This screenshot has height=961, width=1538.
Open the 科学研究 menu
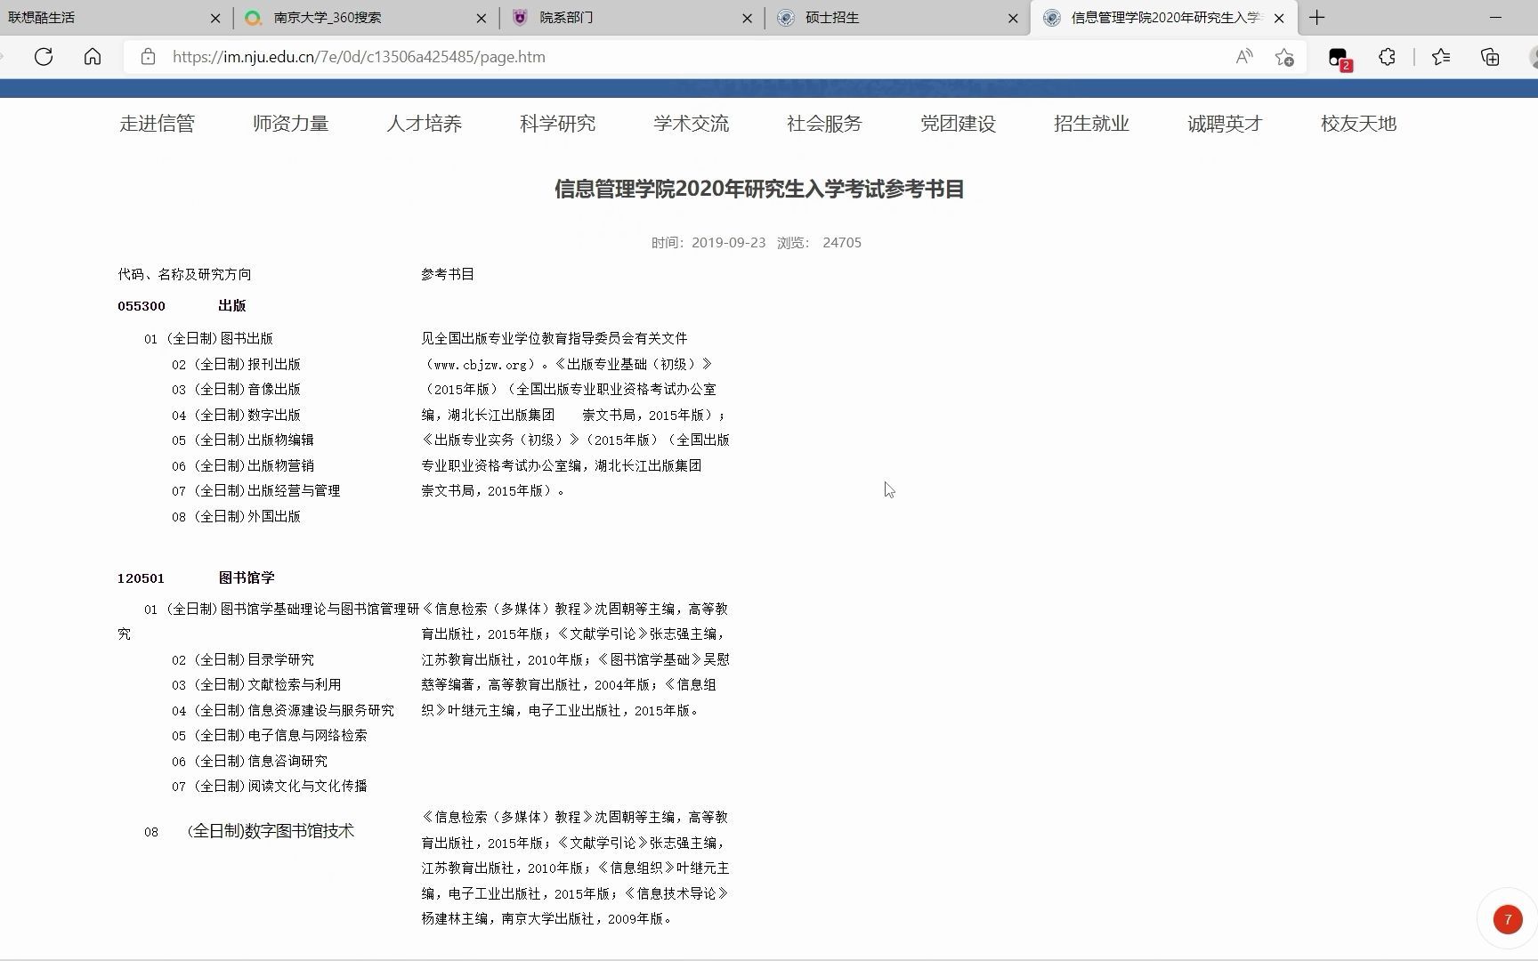tap(557, 124)
